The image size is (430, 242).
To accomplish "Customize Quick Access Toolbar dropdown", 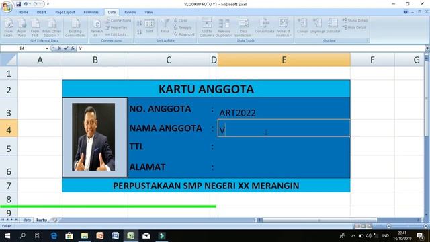I will tap(48, 4).
